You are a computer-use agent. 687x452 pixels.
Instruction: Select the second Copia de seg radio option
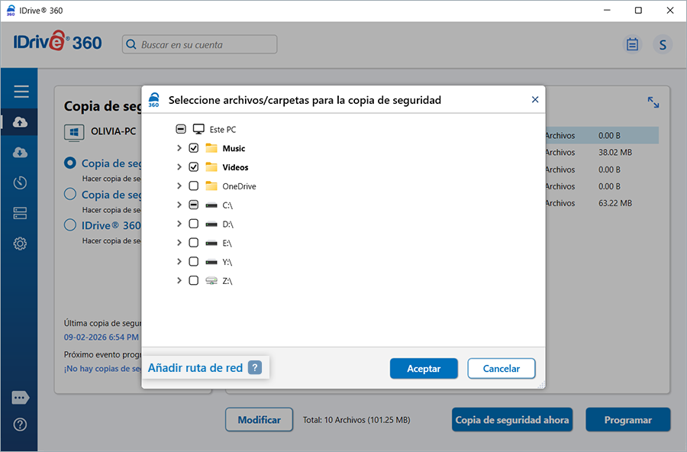click(70, 194)
